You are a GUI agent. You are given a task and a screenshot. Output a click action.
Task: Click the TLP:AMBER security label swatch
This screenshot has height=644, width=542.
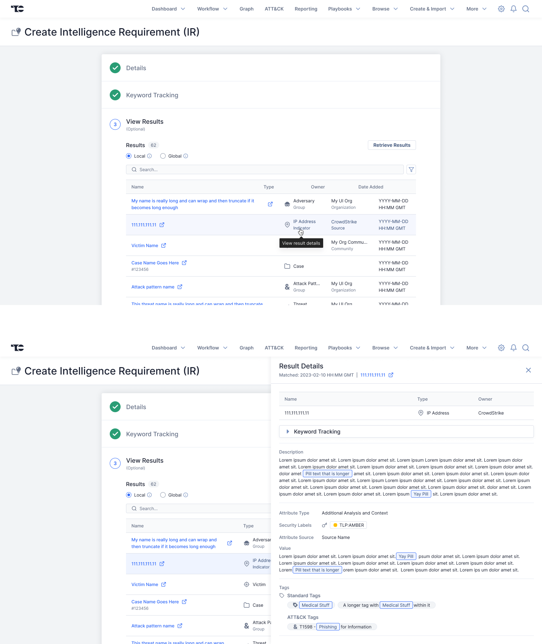point(335,525)
